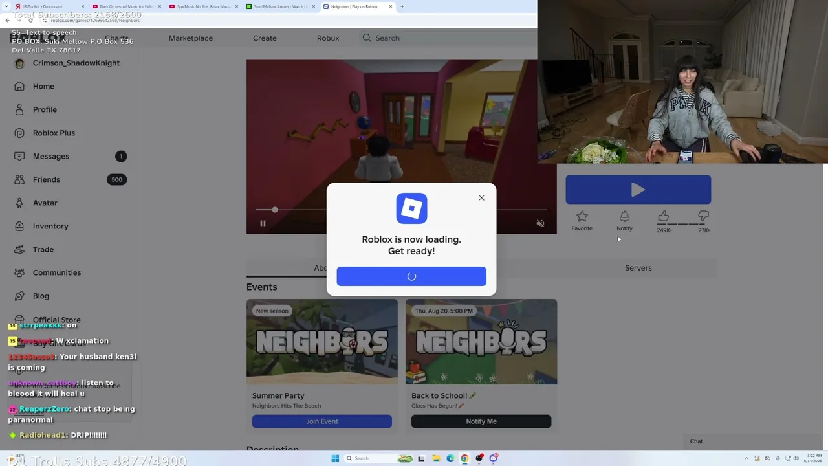Reload the Roblox page
The image size is (828, 466).
point(30,20)
